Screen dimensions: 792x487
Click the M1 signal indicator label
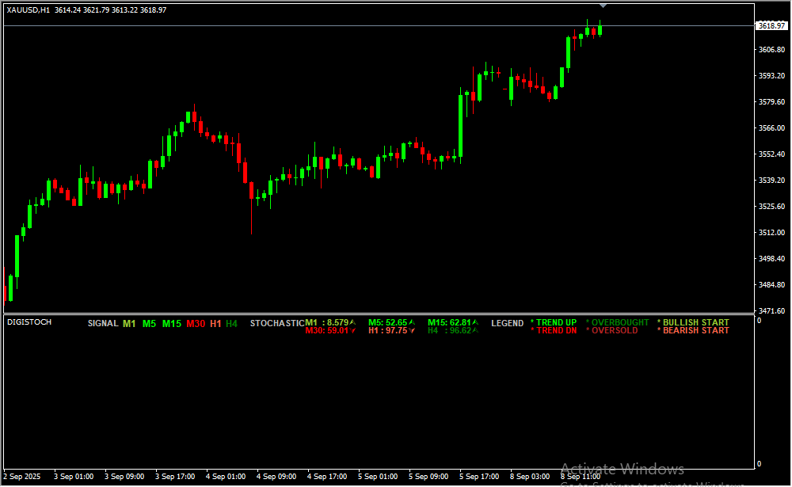click(129, 324)
